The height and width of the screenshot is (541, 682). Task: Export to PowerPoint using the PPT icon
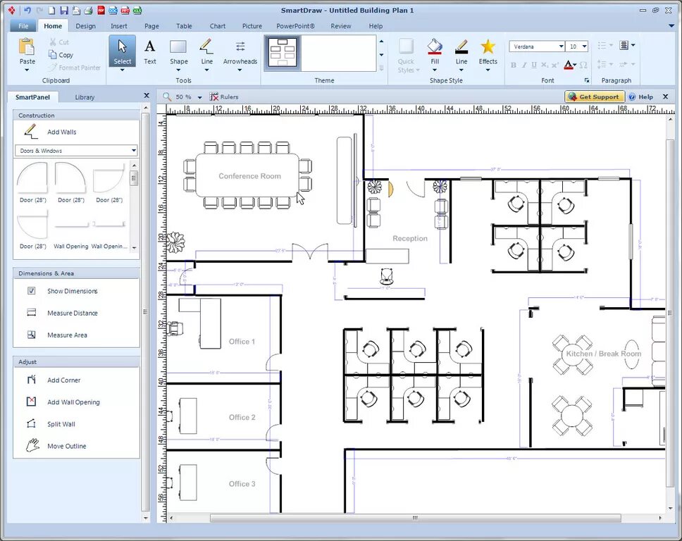[x=125, y=10]
